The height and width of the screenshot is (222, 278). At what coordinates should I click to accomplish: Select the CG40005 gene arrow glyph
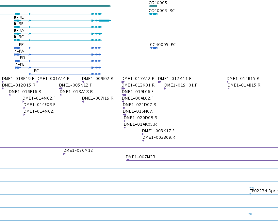click(153, 6)
